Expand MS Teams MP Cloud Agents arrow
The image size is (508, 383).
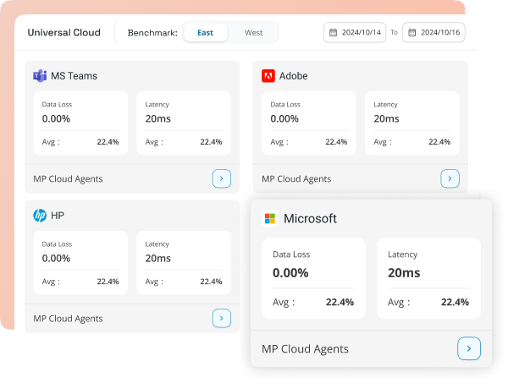[221, 178]
